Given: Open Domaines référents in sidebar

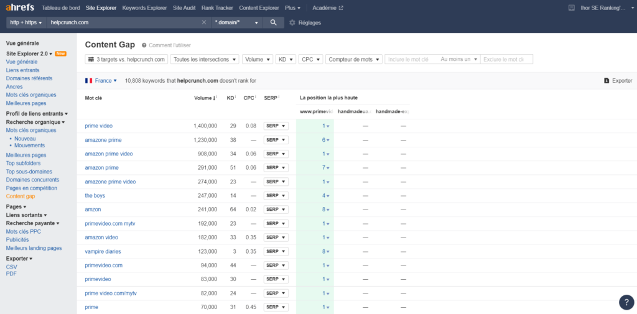Looking at the screenshot, I should click(x=29, y=78).
